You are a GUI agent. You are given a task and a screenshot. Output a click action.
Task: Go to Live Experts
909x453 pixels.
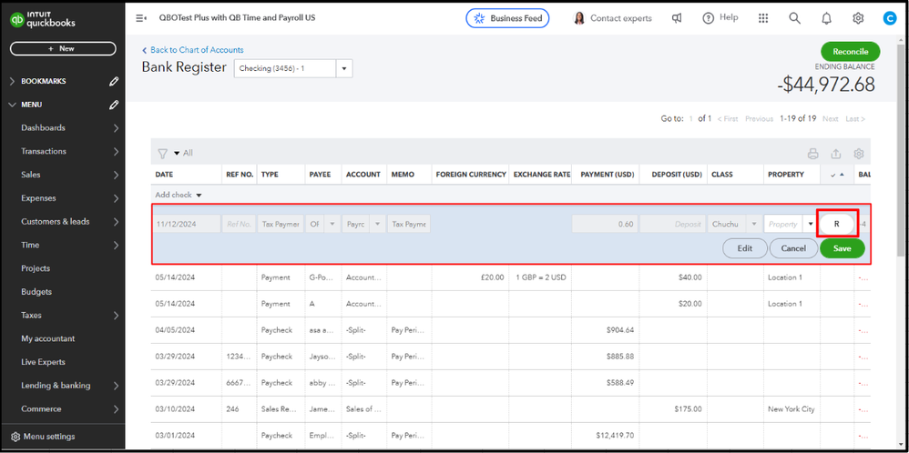pyautogui.click(x=43, y=362)
